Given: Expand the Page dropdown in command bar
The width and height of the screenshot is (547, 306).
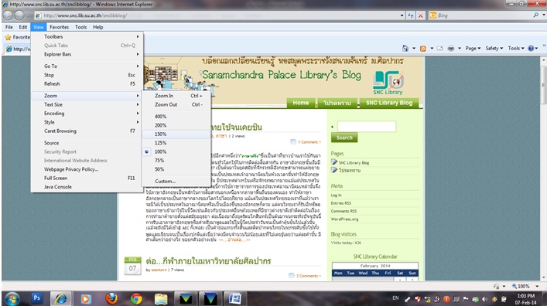Looking at the screenshot, I should click(473, 49).
